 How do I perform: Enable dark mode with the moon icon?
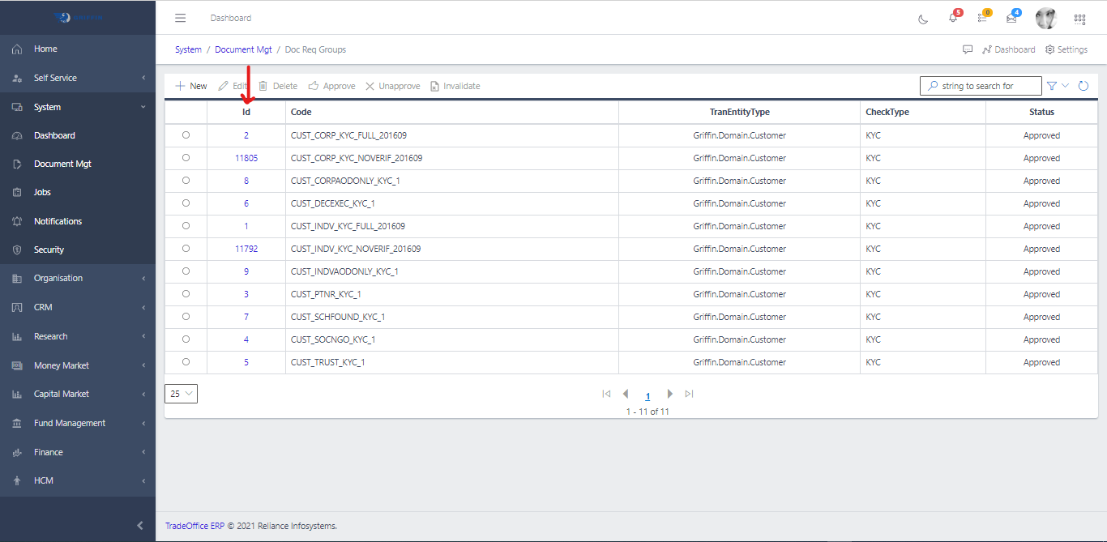point(923,18)
